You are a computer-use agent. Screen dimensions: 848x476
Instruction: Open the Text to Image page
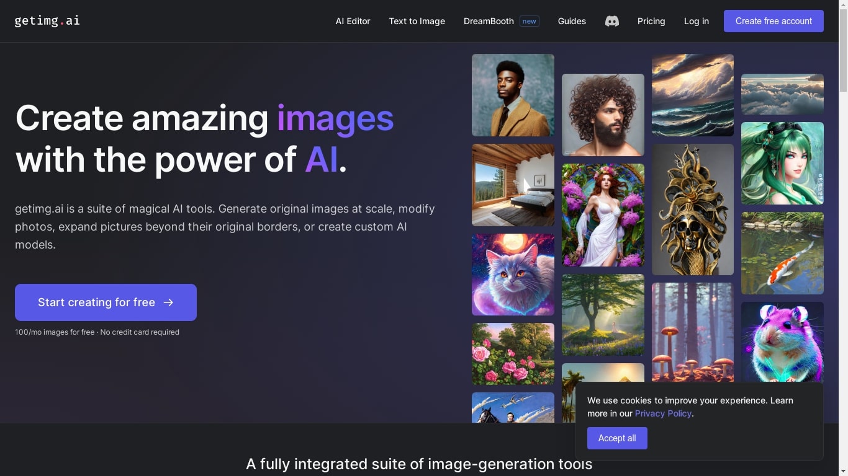(417, 21)
